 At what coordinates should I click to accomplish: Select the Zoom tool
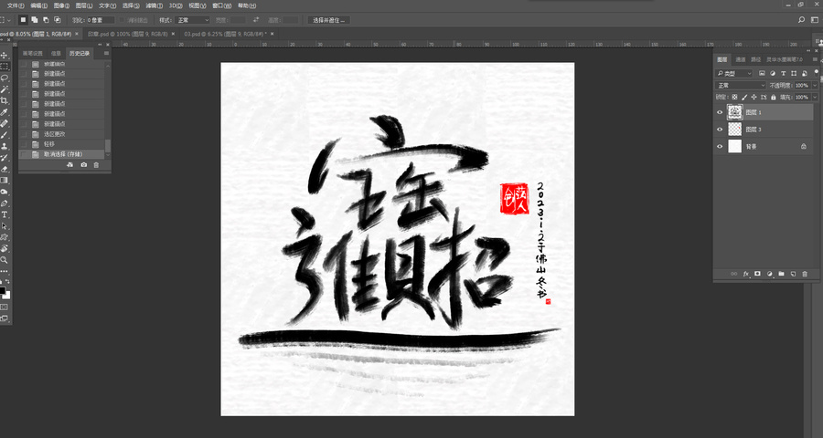point(5,260)
